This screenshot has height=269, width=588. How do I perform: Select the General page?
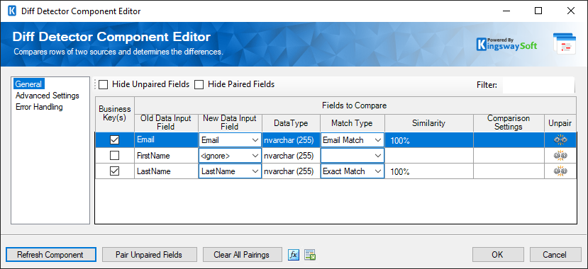(x=28, y=84)
